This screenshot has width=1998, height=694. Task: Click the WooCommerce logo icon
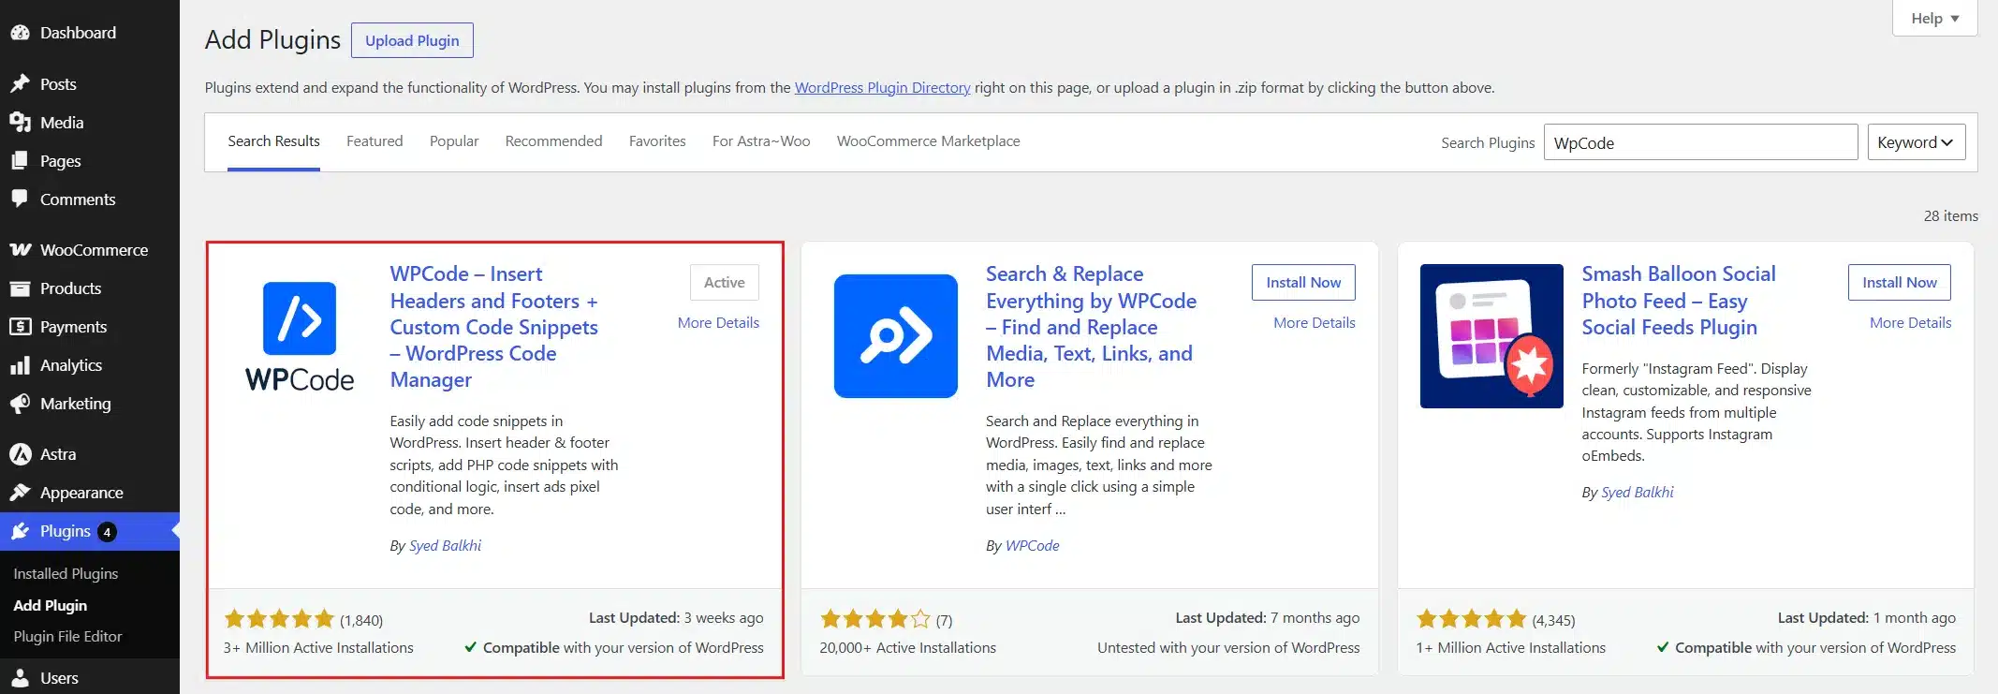pos(20,250)
